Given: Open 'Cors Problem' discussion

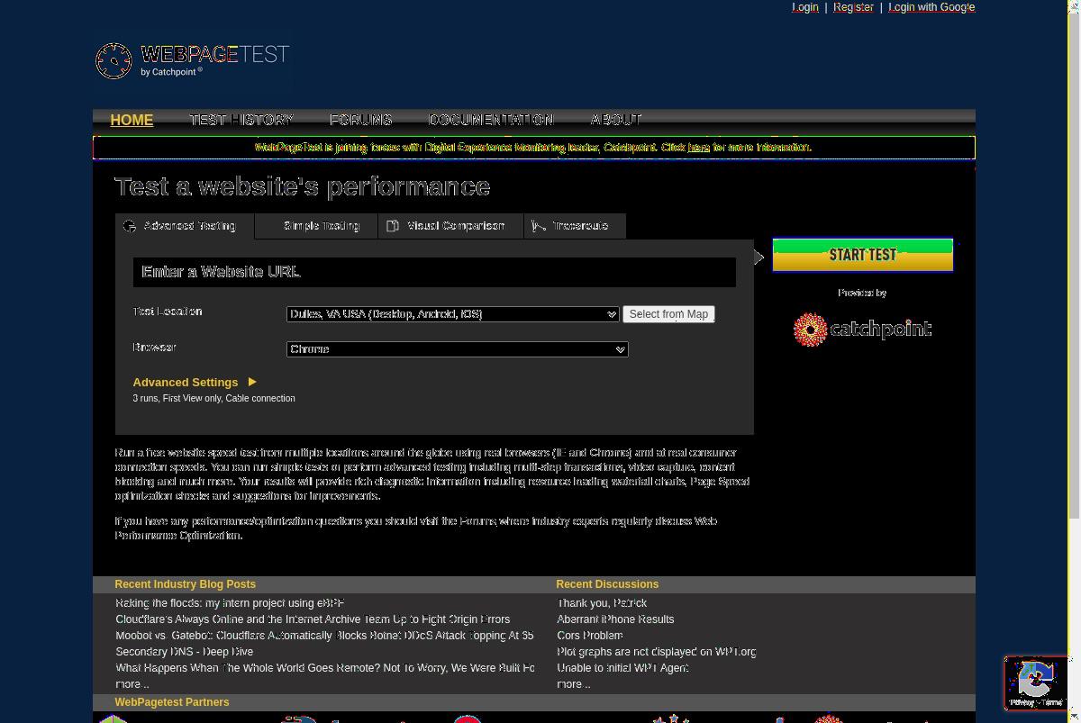Looking at the screenshot, I should coord(590,636).
